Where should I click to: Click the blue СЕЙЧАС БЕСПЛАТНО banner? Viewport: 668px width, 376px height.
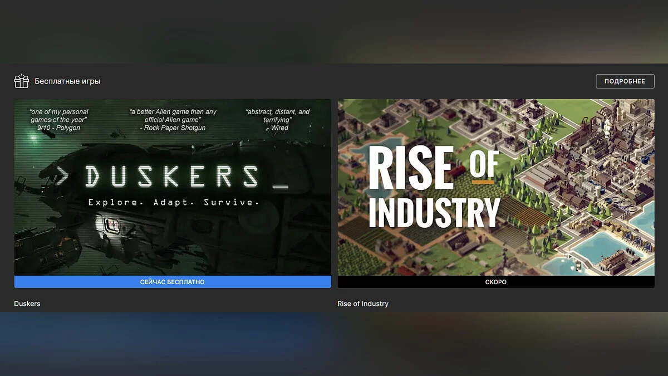pos(173,282)
